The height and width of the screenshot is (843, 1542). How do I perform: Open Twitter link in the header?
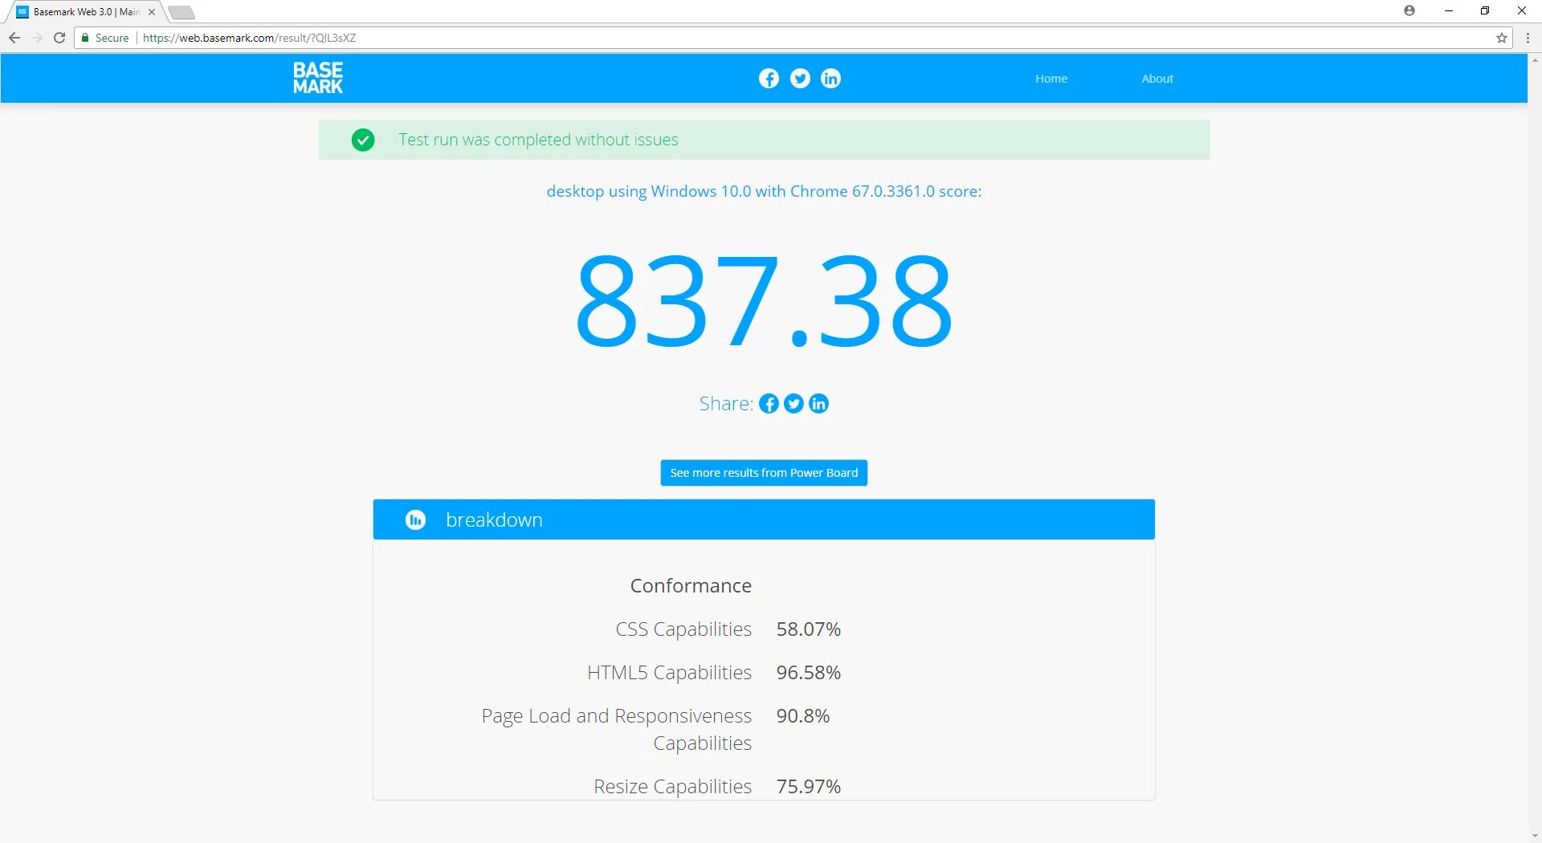coord(800,78)
